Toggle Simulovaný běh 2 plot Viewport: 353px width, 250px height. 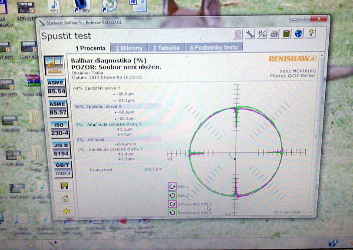click(x=172, y=212)
